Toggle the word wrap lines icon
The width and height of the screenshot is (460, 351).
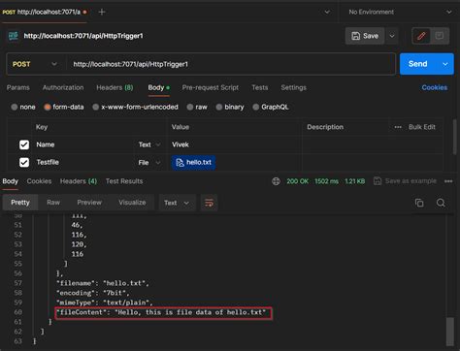[x=209, y=203]
